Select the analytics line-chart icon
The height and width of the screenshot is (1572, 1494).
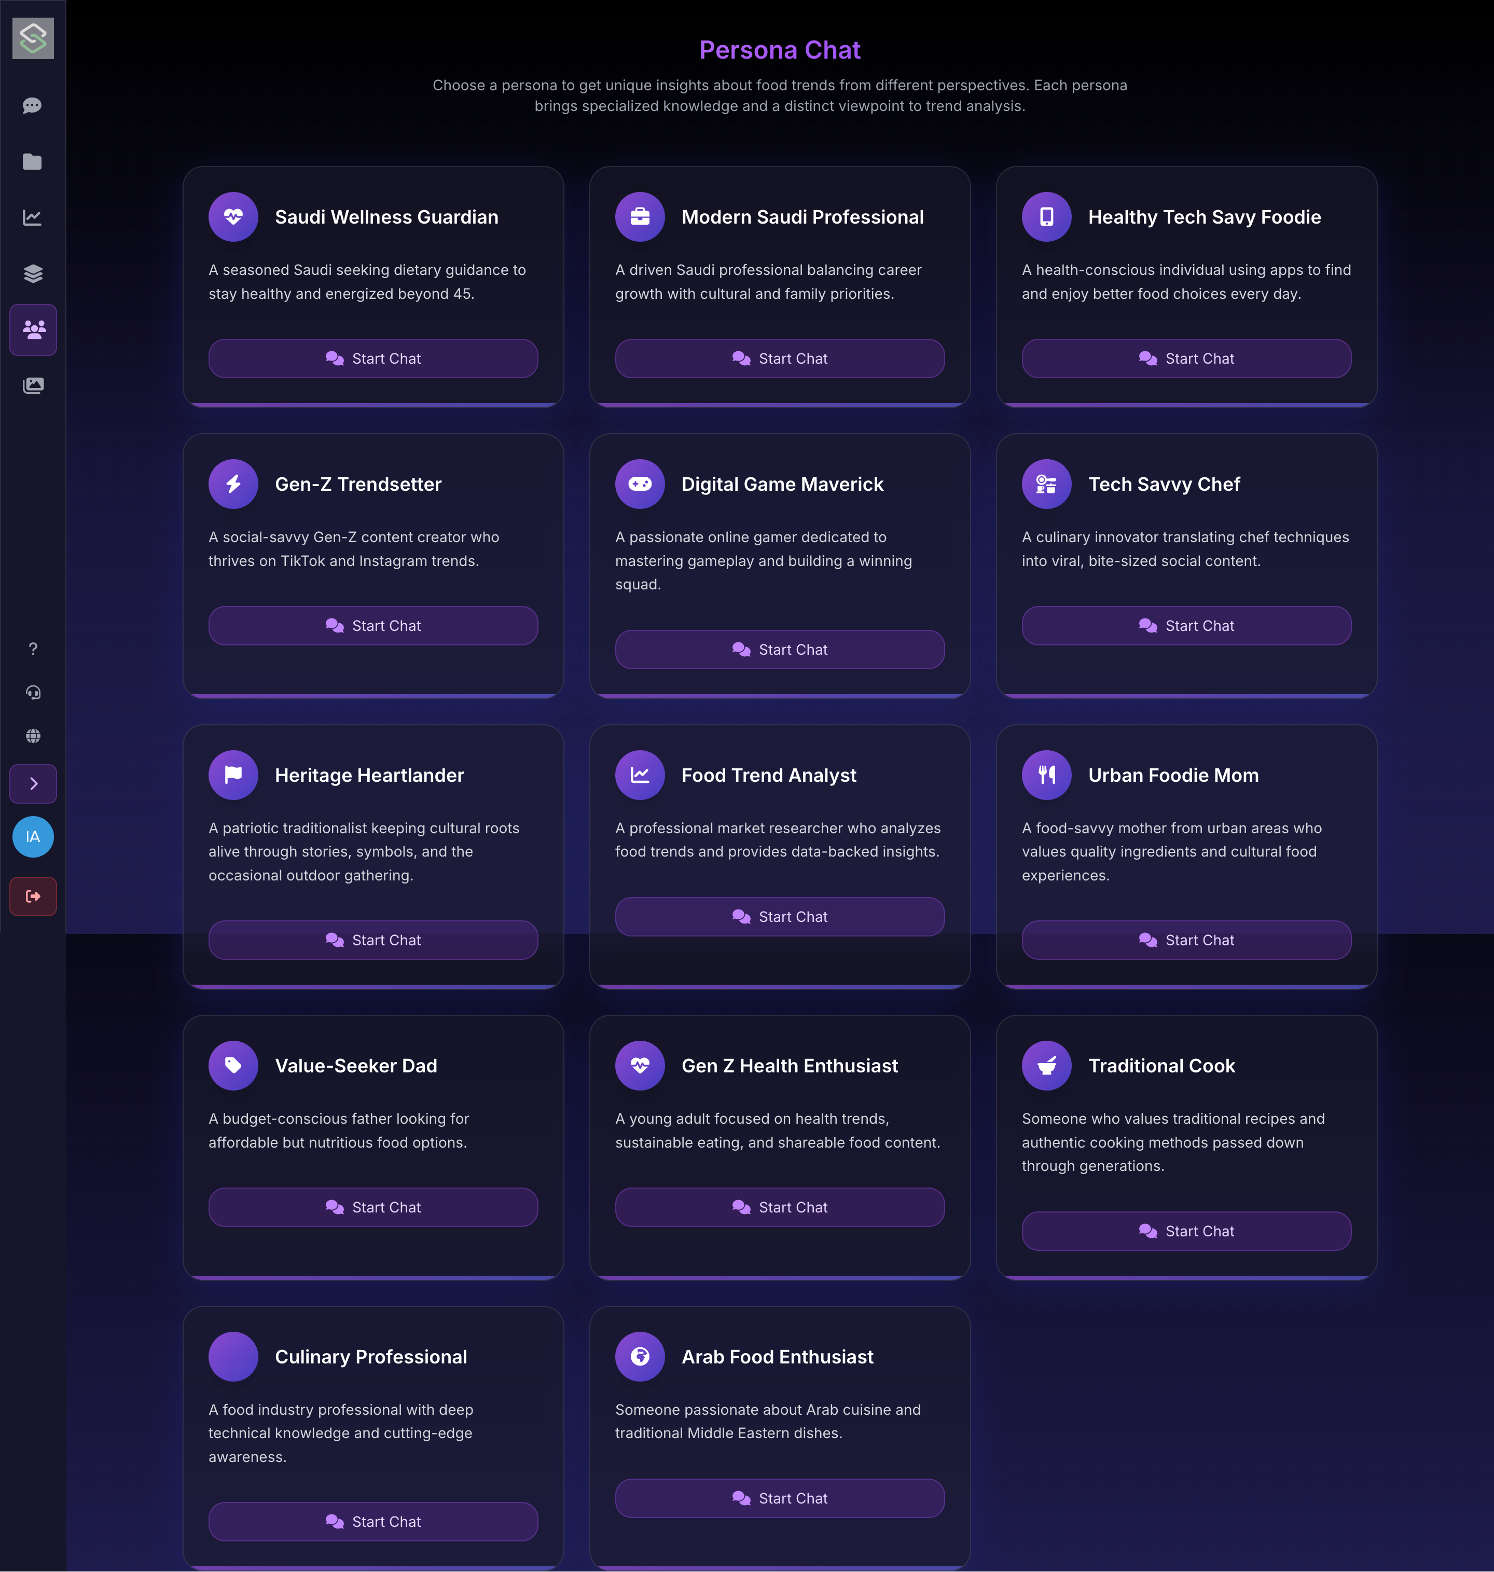pyautogui.click(x=33, y=217)
